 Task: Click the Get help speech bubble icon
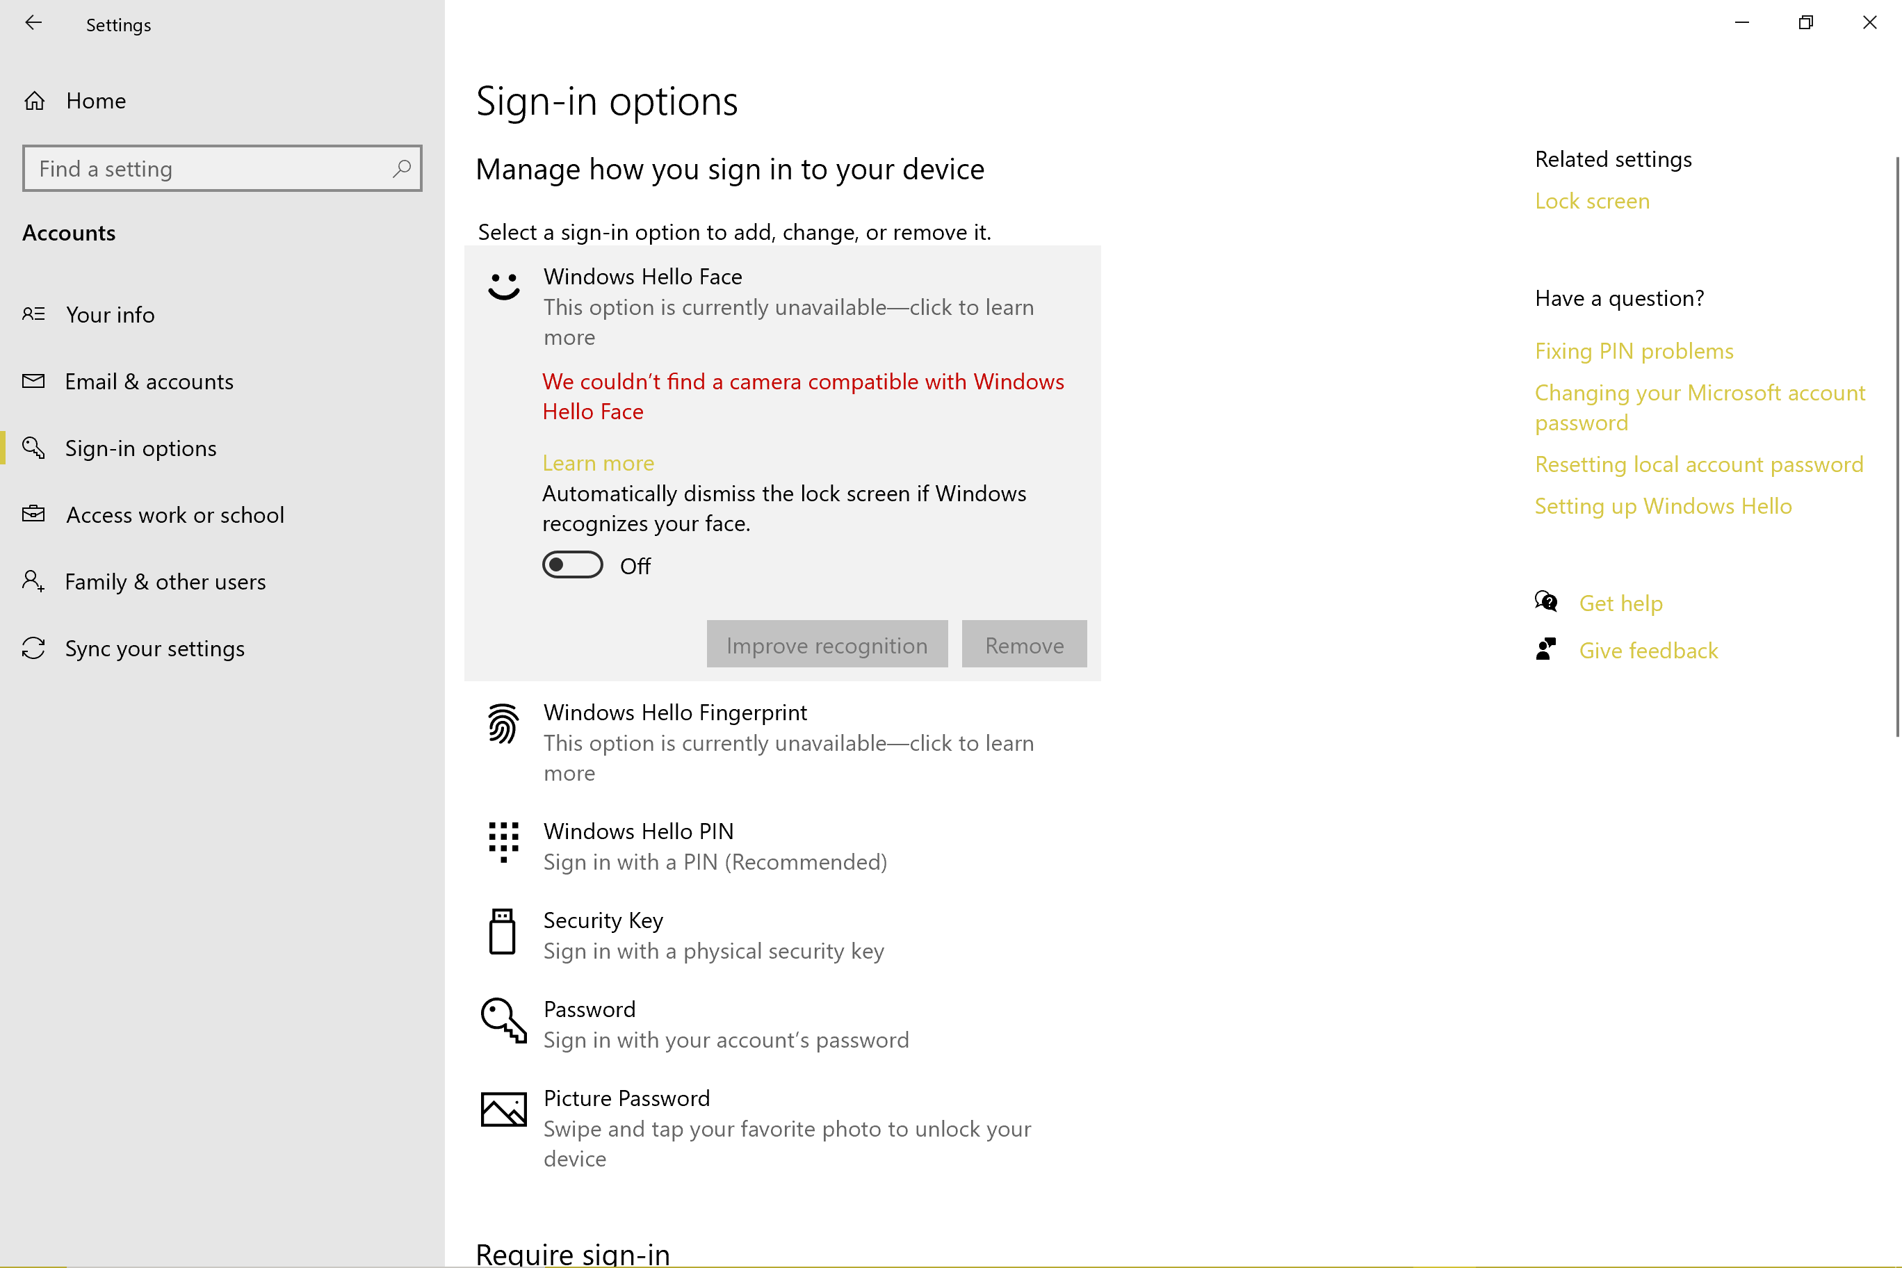[x=1545, y=601]
